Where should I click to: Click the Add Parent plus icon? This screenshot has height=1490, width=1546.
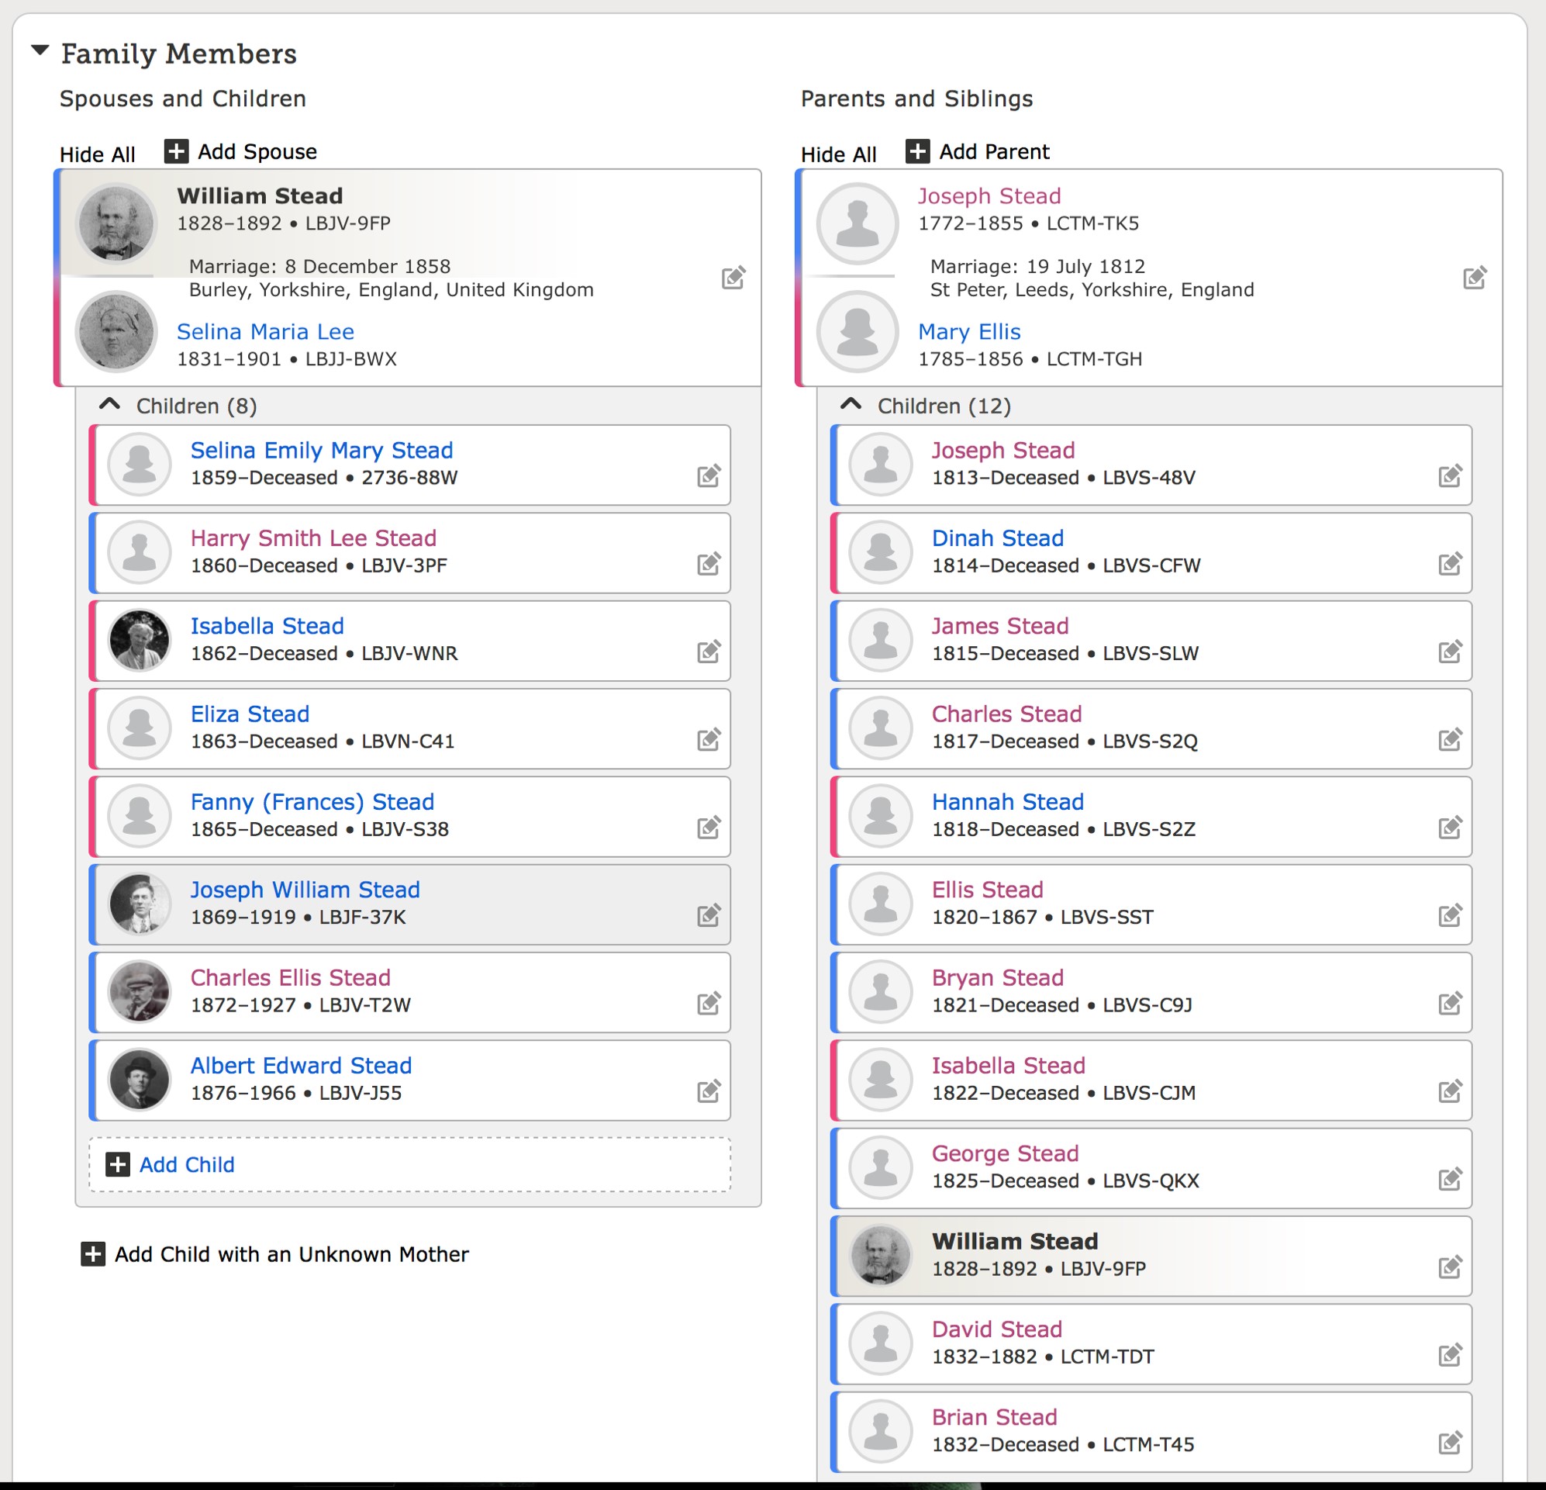(x=916, y=150)
